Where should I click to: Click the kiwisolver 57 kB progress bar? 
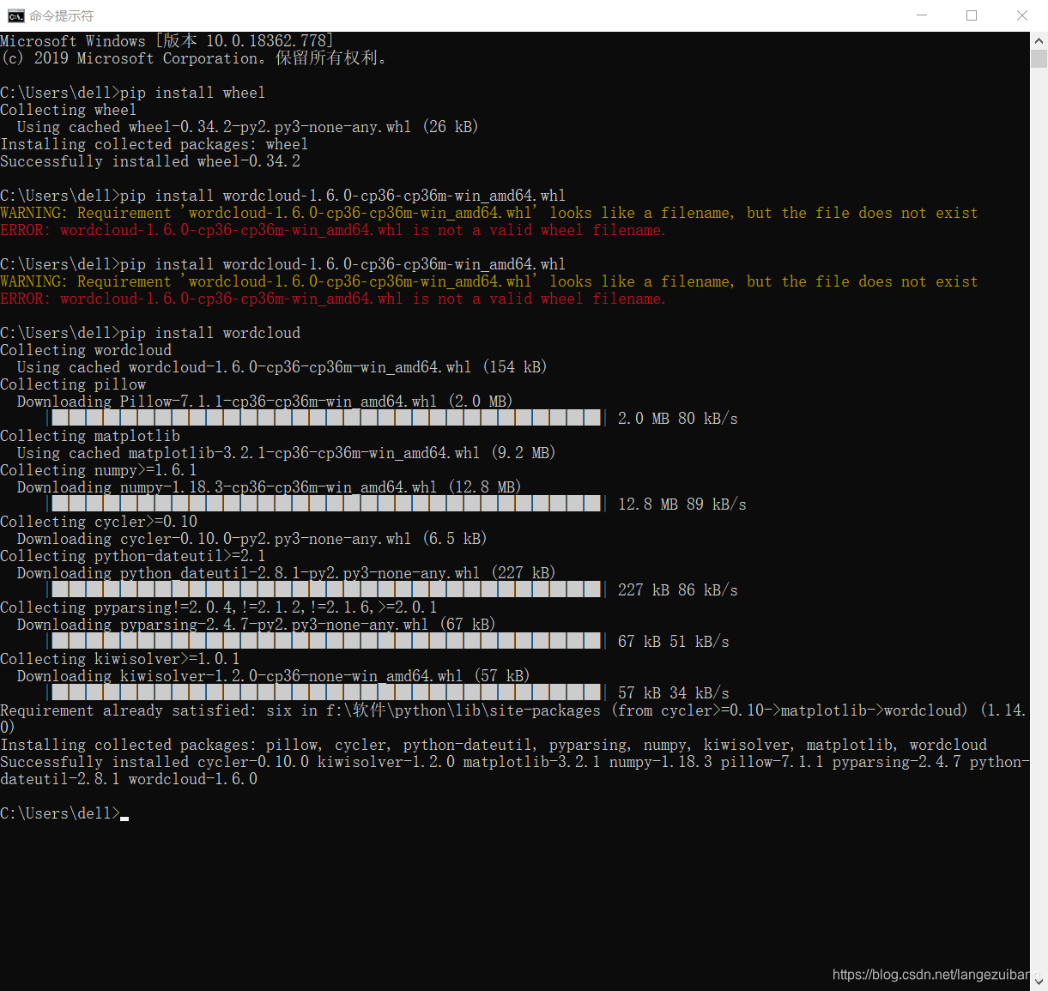pos(326,692)
